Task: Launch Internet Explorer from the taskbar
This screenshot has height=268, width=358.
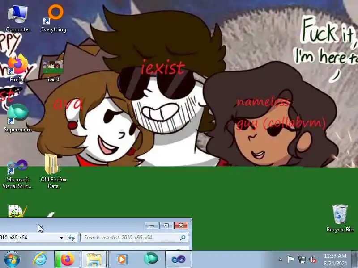Action: click(40, 260)
